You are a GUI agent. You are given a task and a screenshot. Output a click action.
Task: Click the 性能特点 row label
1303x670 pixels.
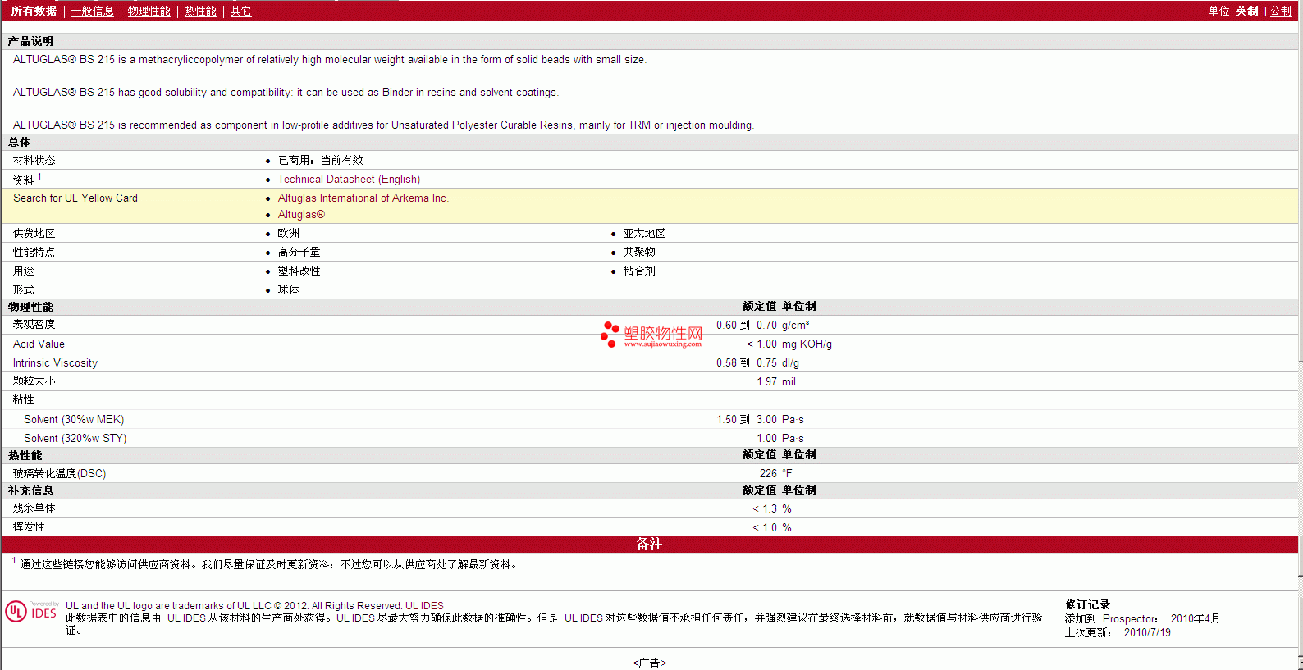click(x=34, y=252)
